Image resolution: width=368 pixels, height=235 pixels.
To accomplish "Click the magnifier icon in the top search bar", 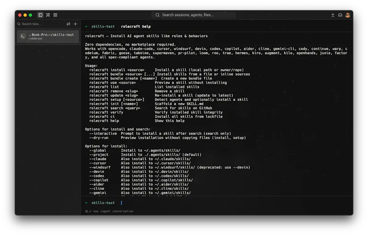I will [x=157, y=15].
